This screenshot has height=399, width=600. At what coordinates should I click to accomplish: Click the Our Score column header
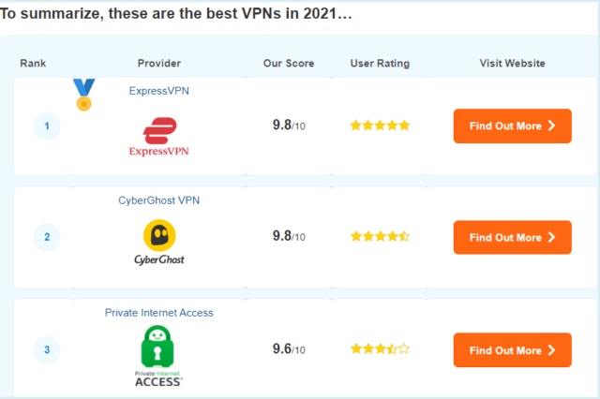tap(289, 64)
